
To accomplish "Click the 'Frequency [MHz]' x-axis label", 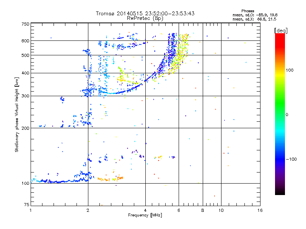I will point(145,215).
